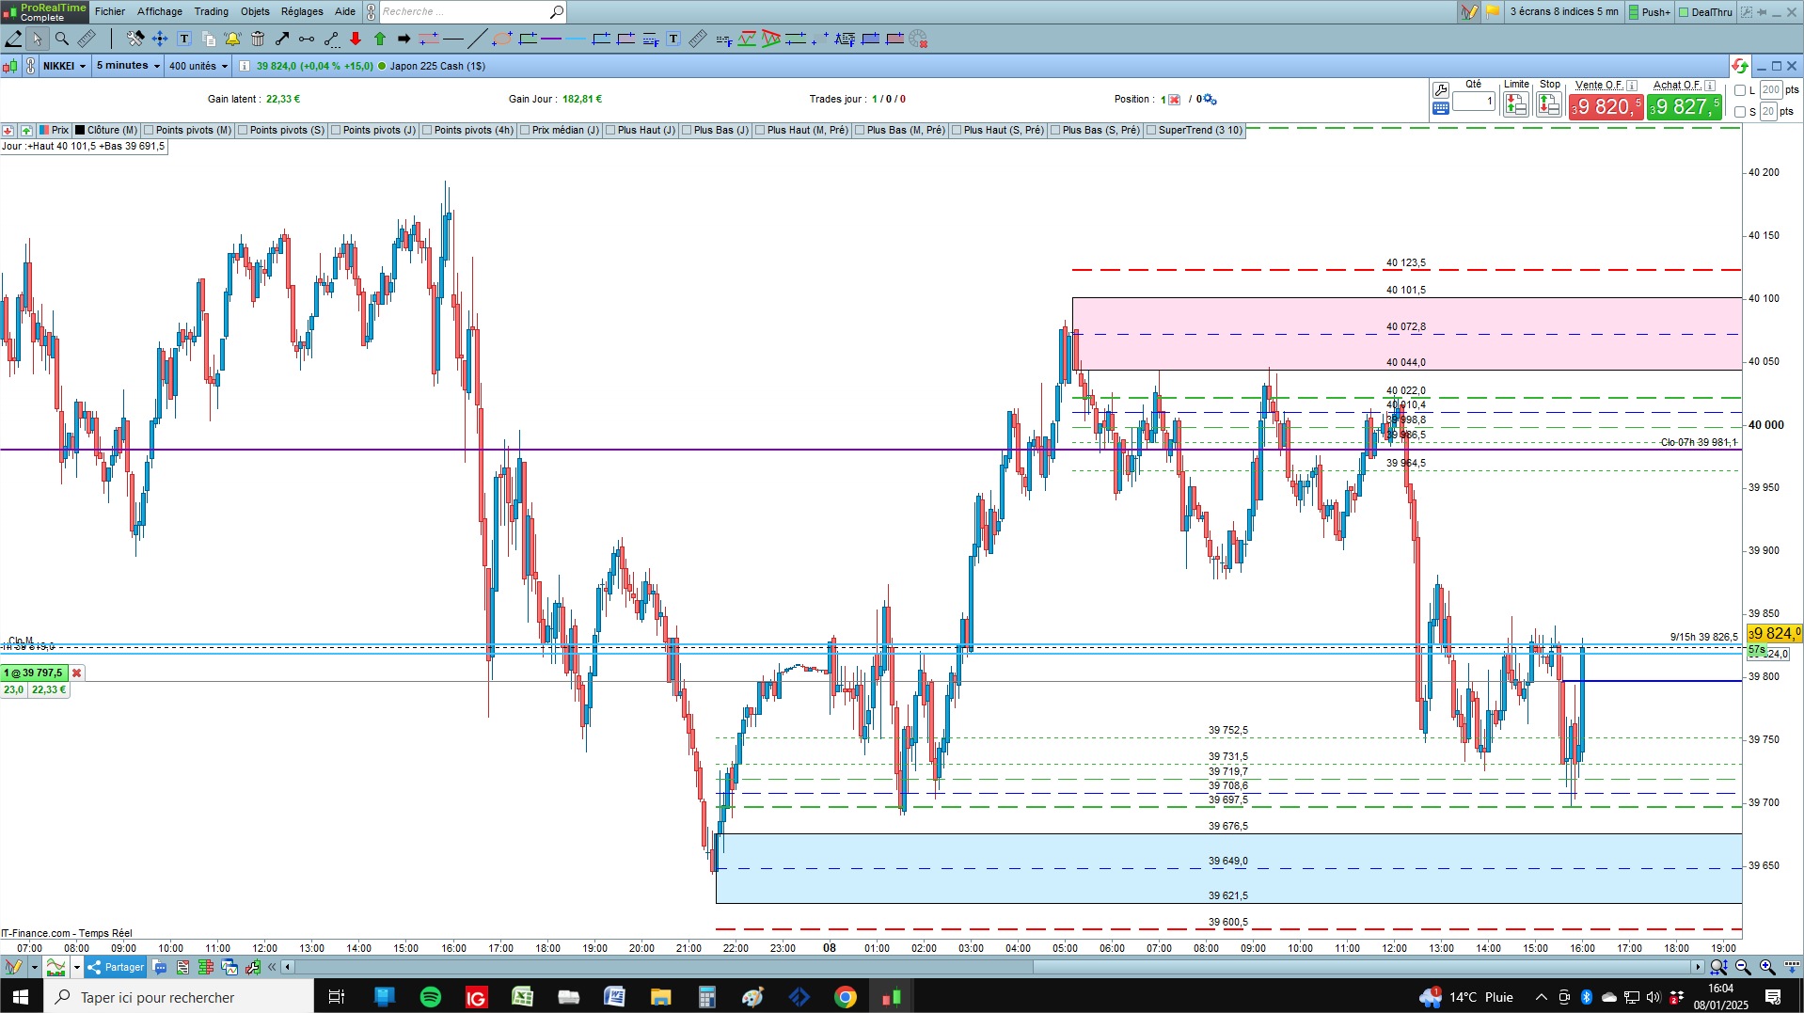This screenshot has width=1804, height=1013.
Task: Select the black right arrow marker
Action: pos(404,39)
